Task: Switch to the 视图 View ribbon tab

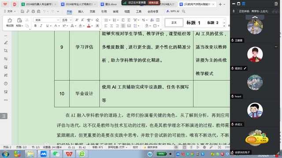Action: click(127, 11)
